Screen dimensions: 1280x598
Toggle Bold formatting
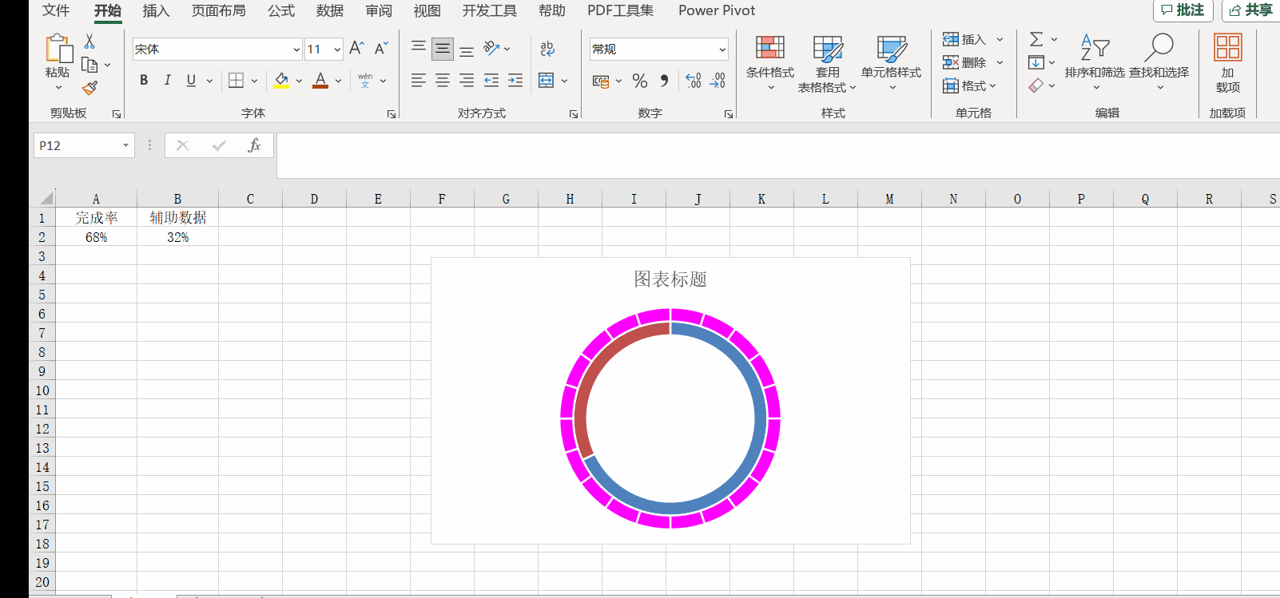pos(144,80)
